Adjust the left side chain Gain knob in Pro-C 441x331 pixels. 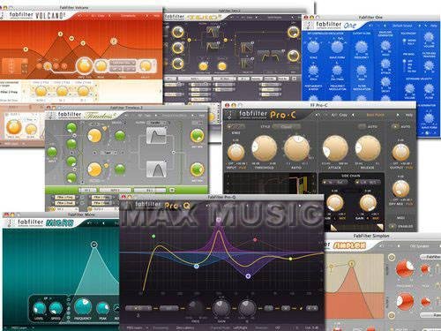(335, 202)
